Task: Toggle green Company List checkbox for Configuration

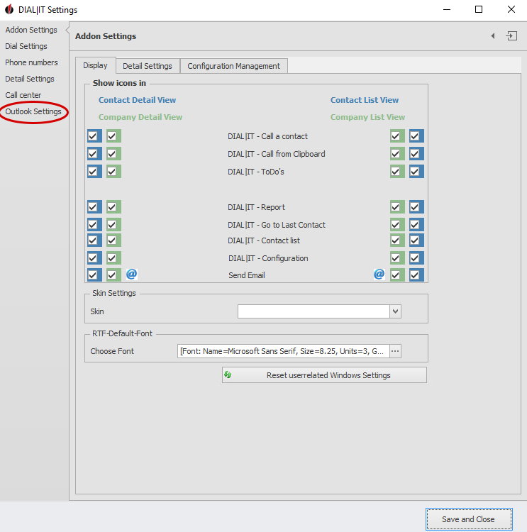Action: tap(396, 258)
